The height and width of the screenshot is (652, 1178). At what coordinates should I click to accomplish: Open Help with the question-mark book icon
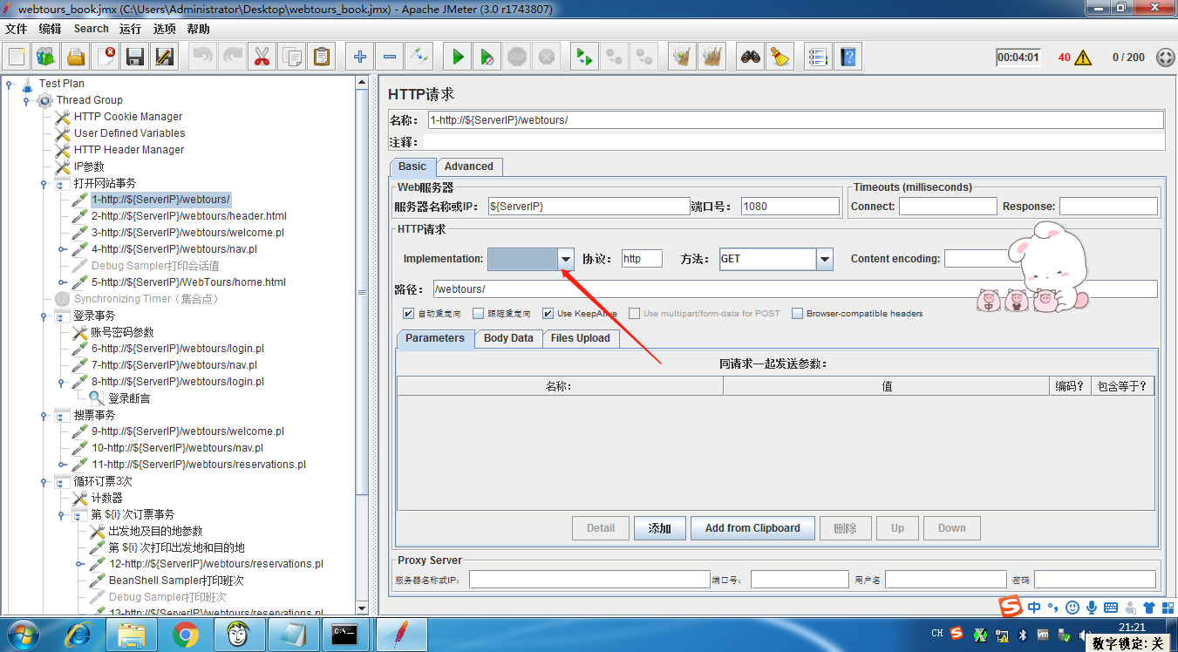tap(847, 57)
